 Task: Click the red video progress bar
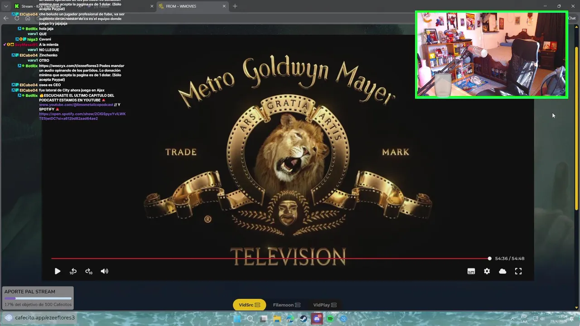click(271, 259)
